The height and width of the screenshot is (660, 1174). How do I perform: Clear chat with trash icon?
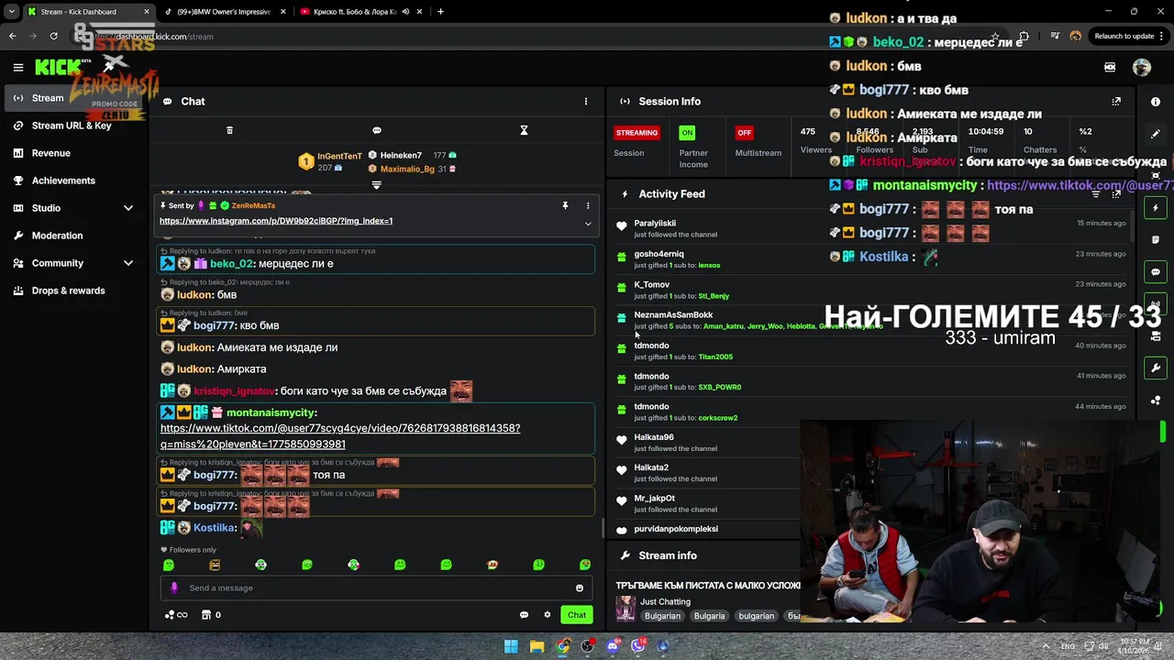[x=229, y=130]
